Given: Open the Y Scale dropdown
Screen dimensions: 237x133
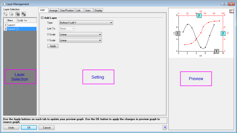Looking at the screenshot, I should pos(80,40).
